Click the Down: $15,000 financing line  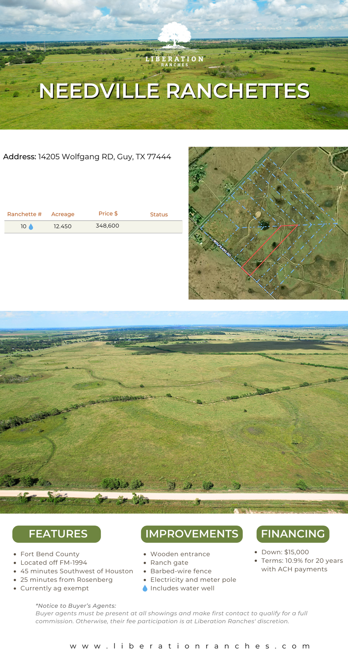coord(285,552)
